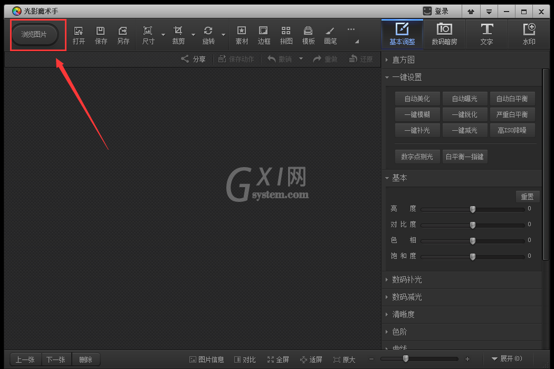
Task: Switch to 水印 watermark tab
Action: [x=529, y=34]
